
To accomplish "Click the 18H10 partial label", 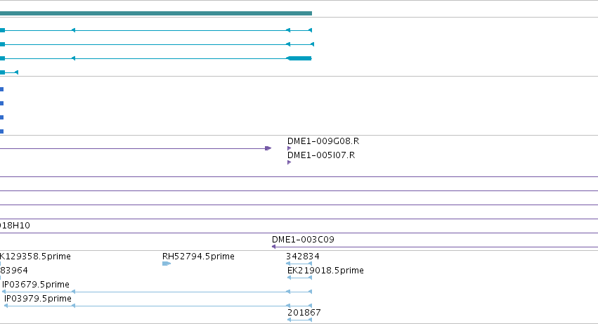I will [15, 226].
